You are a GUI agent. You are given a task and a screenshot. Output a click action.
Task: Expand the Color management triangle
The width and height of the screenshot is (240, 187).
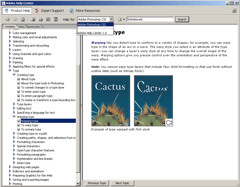pos(10,33)
